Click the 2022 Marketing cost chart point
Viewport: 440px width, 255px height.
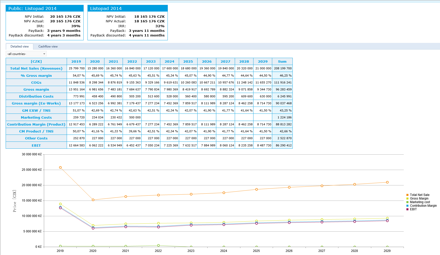[x=158, y=245]
